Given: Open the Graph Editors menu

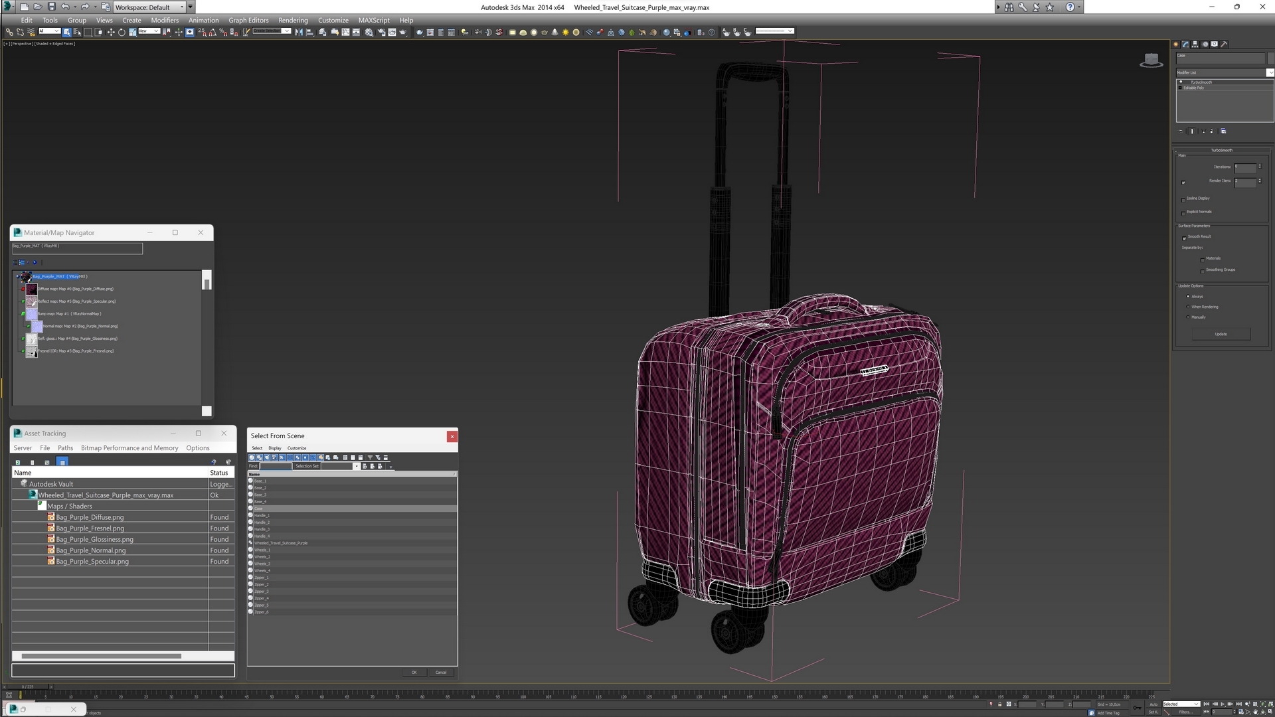Looking at the screenshot, I should [x=248, y=20].
